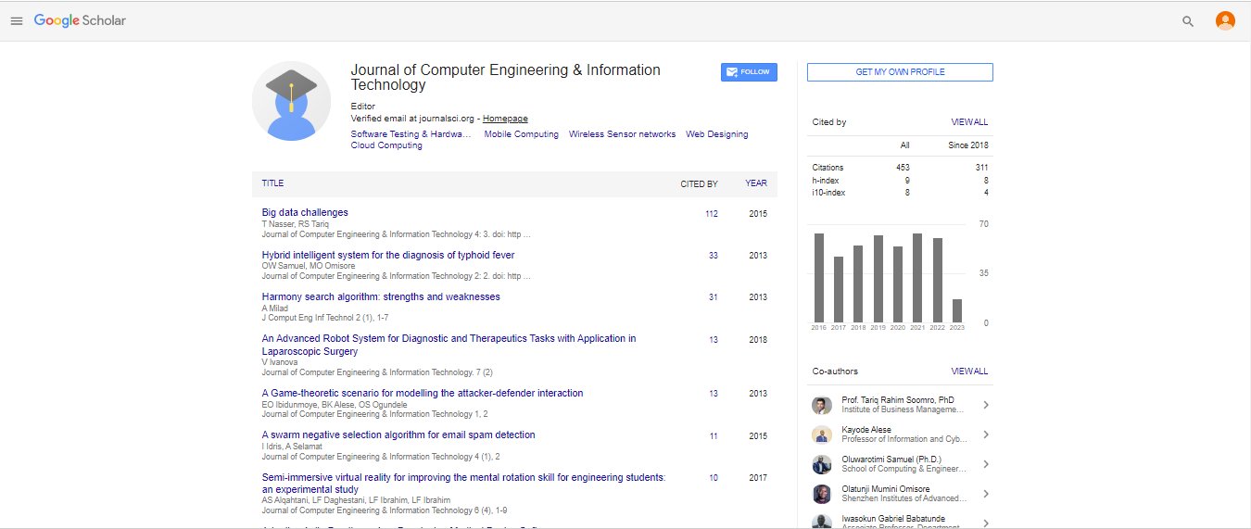This screenshot has height=529, width=1251.
Task: Click Olatunji Mumini Omisore's profile photo
Action: click(x=822, y=494)
